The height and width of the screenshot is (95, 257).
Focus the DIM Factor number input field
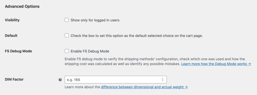click(x=116, y=80)
